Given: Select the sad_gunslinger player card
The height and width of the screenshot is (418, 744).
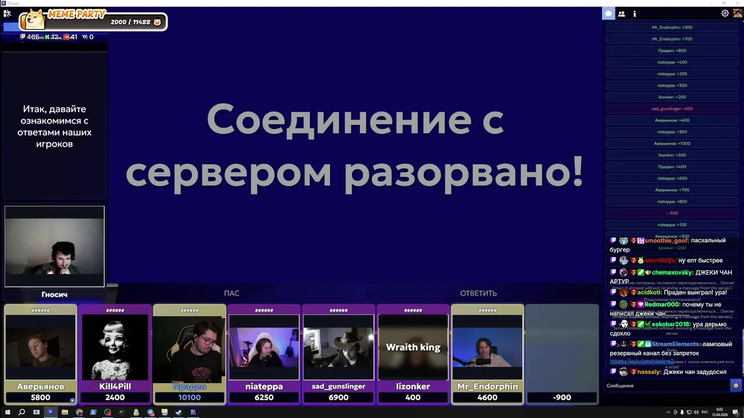Looking at the screenshot, I should tap(338, 354).
